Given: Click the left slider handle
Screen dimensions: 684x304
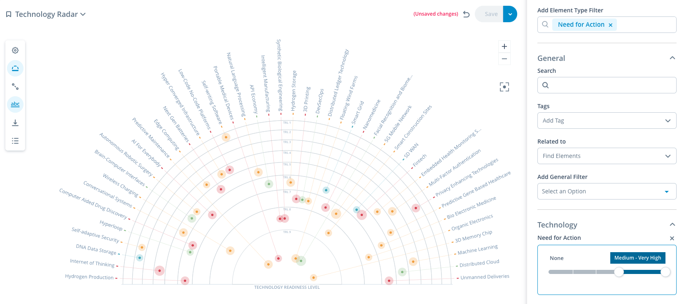Looking at the screenshot, I should pyautogui.click(x=619, y=272).
